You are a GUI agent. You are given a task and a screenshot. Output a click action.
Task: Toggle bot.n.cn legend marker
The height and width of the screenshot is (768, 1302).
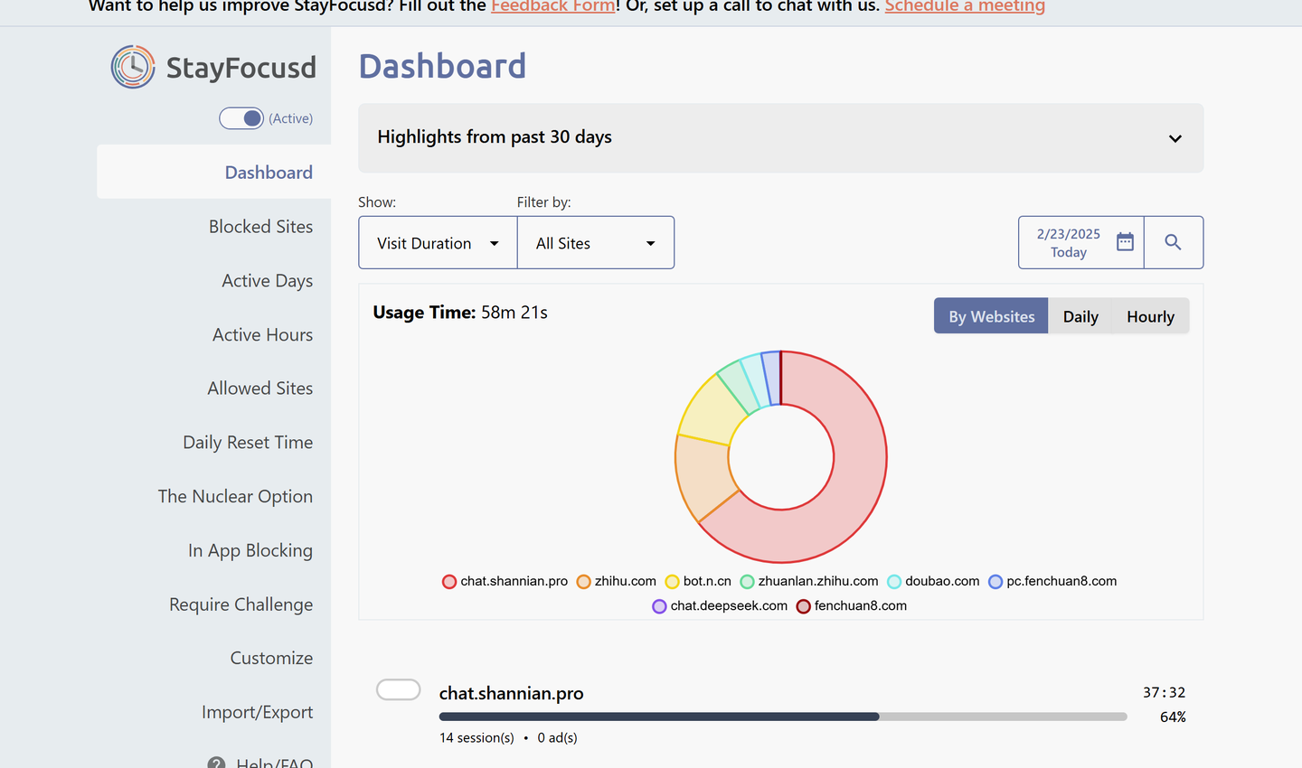(672, 582)
